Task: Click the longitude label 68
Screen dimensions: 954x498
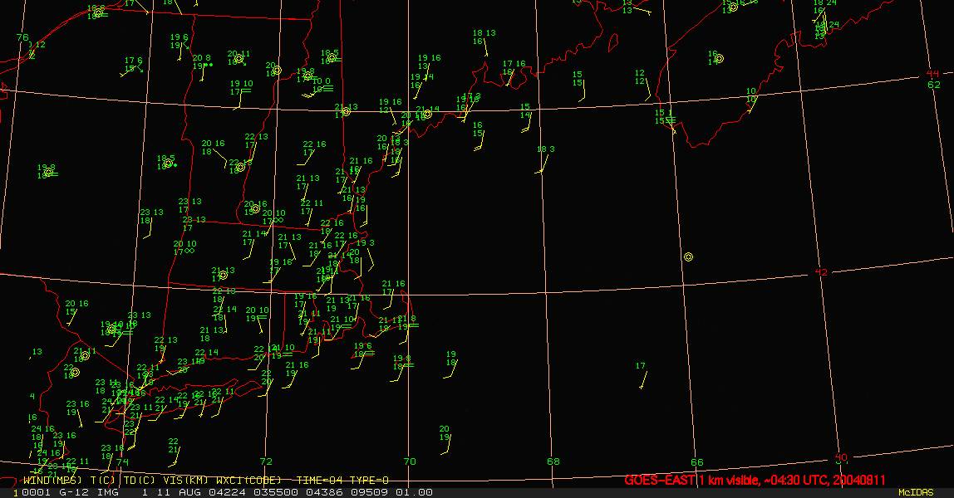Action: click(553, 461)
